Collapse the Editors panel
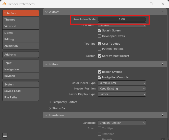The width and height of the screenshot is (169, 140). tap(46, 64)
